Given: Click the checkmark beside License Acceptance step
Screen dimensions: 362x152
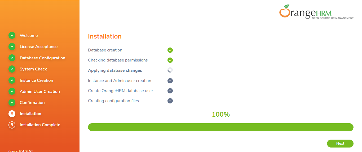Looking at the screenshot, I should click(x=12, y=46).
